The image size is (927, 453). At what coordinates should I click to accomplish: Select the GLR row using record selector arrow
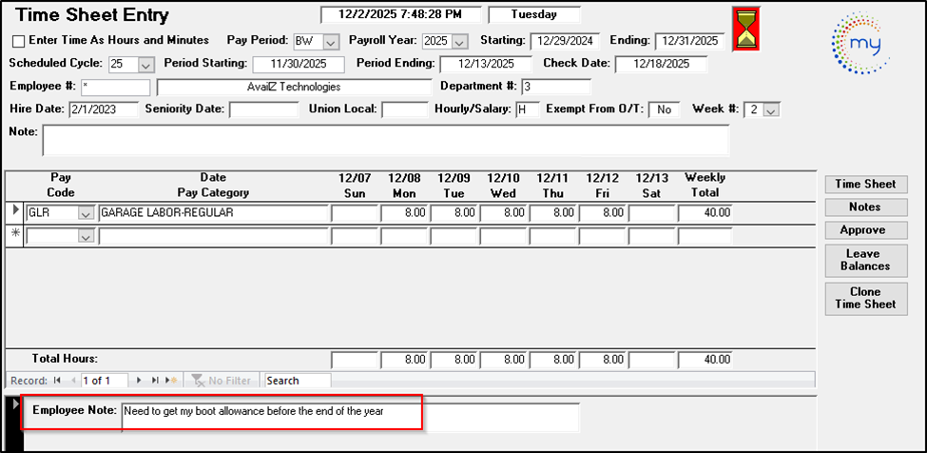click(x=13, y=211)
